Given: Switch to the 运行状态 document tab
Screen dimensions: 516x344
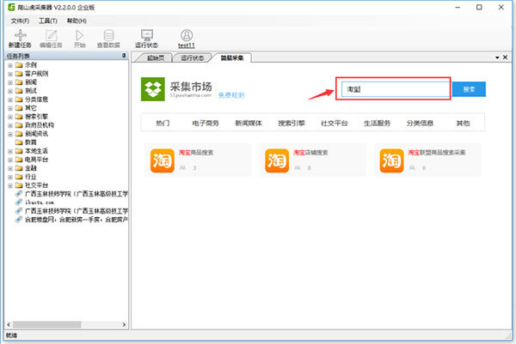Looking at the screenshot, I should point(192,57).
